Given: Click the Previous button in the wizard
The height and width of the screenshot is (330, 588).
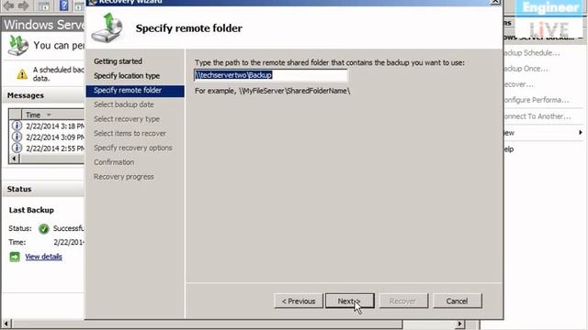Looking at the screenshot, I should pyautogui.click(x=299, y=301).
